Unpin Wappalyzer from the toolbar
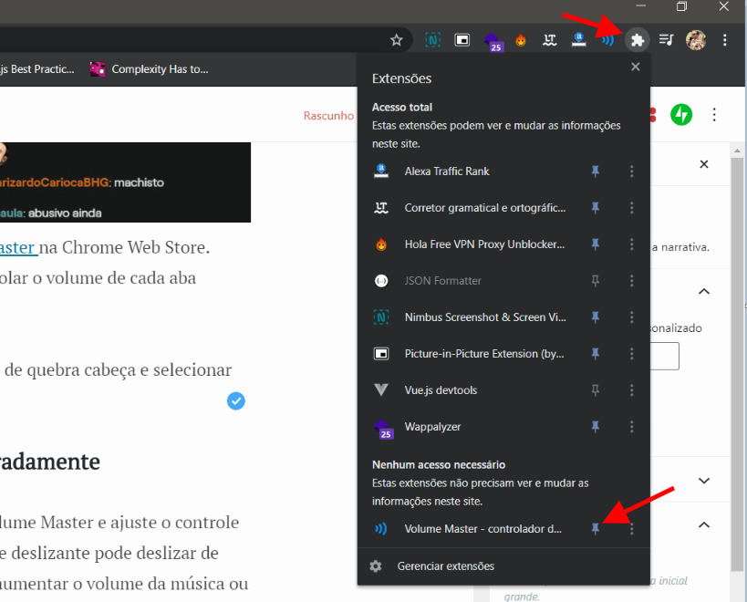Screen dimensions: 747x602 click(x=596, y=427)
